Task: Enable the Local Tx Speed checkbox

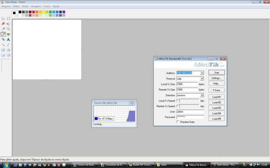Action: (x=178, y=100)
